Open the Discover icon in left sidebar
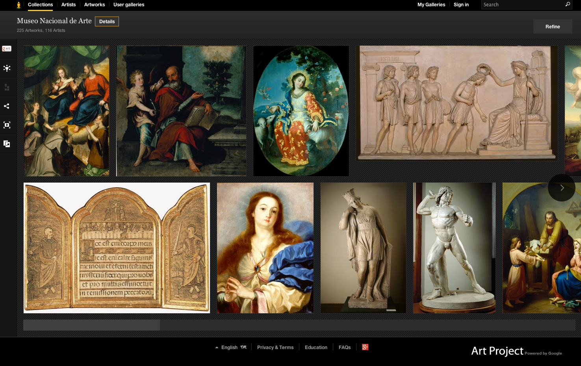The image size is (581, 366). pos(7,68)
